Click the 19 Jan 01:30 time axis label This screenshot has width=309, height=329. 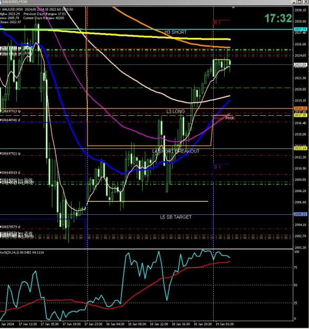coord(225,324)
